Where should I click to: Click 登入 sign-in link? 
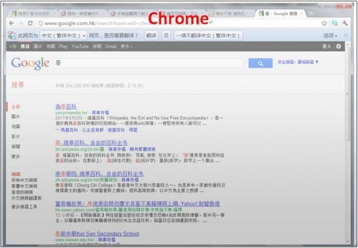pos(327,46)
